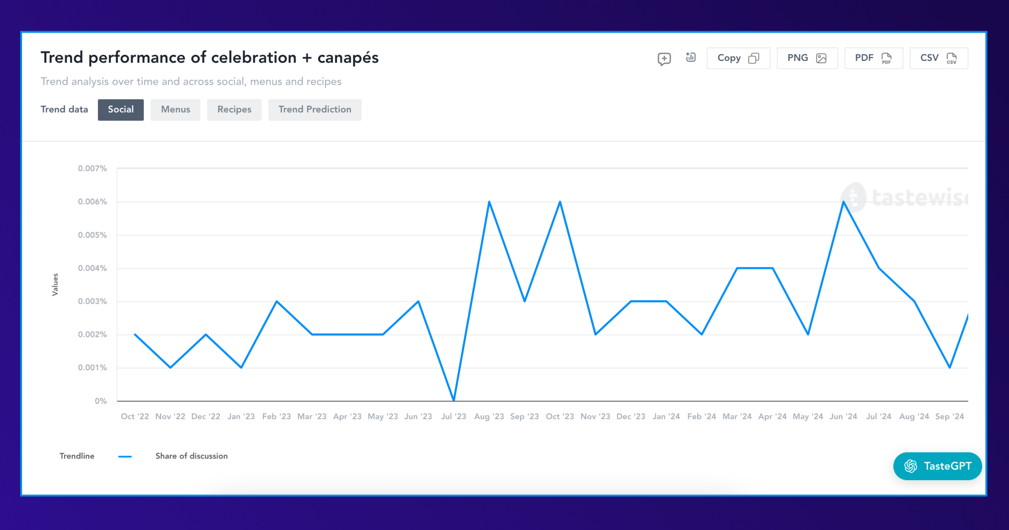Click the Recipes tab
This screenshot has height=530, width=1009.
pyautogui.click(x=234, y=109)
